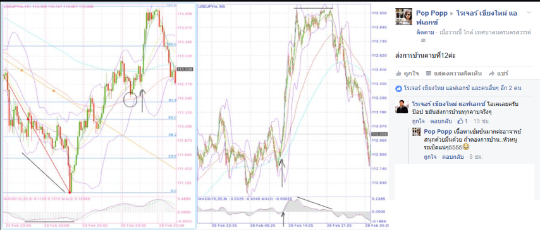Click the แสดงความคิดเห็น comment icon
Viewport: 540px width, 230px height.
coord(429,74)
